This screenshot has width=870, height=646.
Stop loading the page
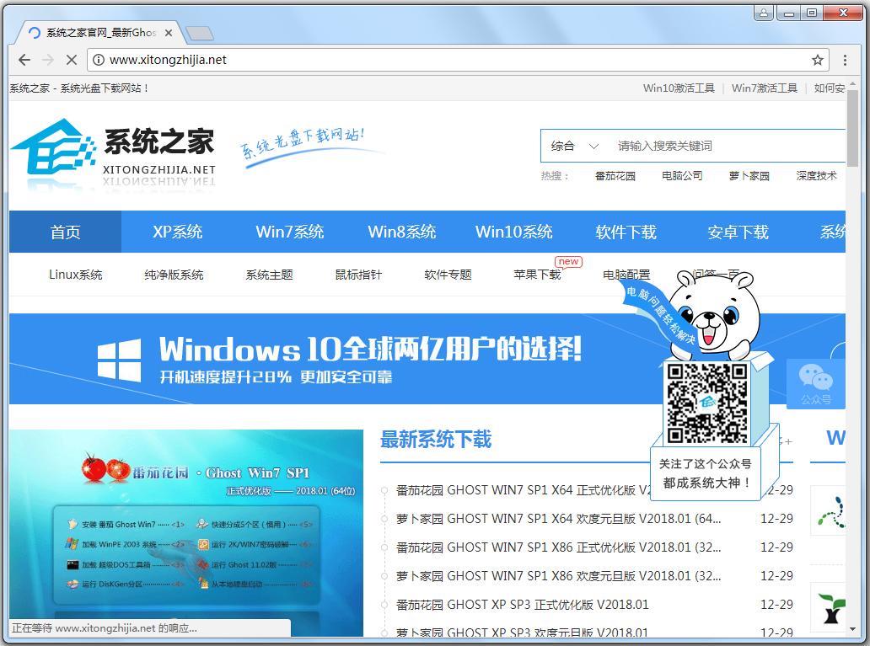pos(72,60)
